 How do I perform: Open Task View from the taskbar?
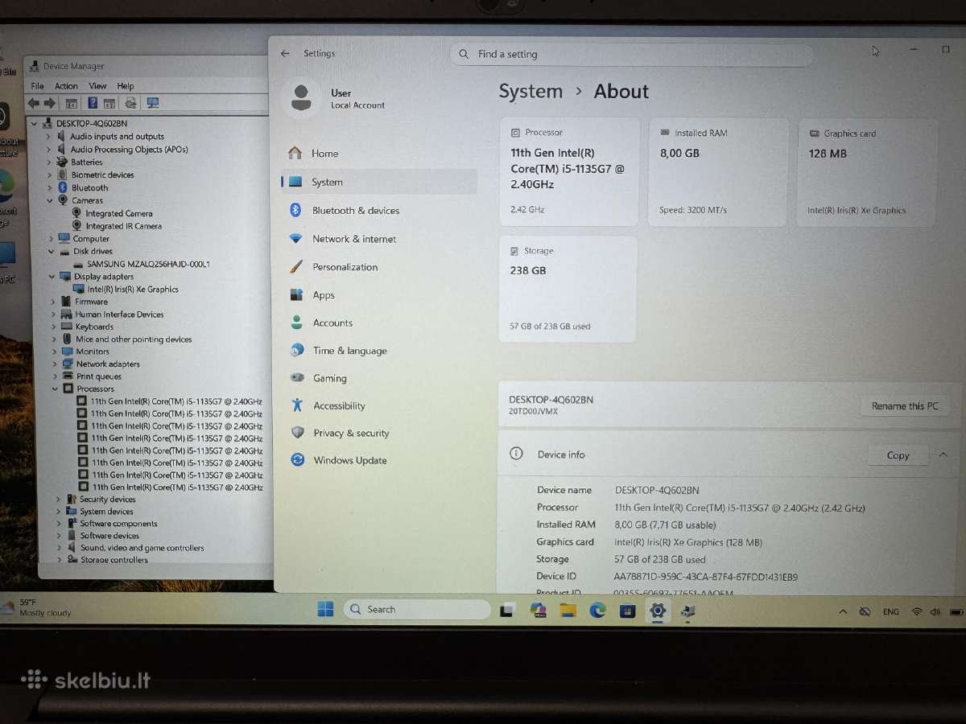point(507,611)
